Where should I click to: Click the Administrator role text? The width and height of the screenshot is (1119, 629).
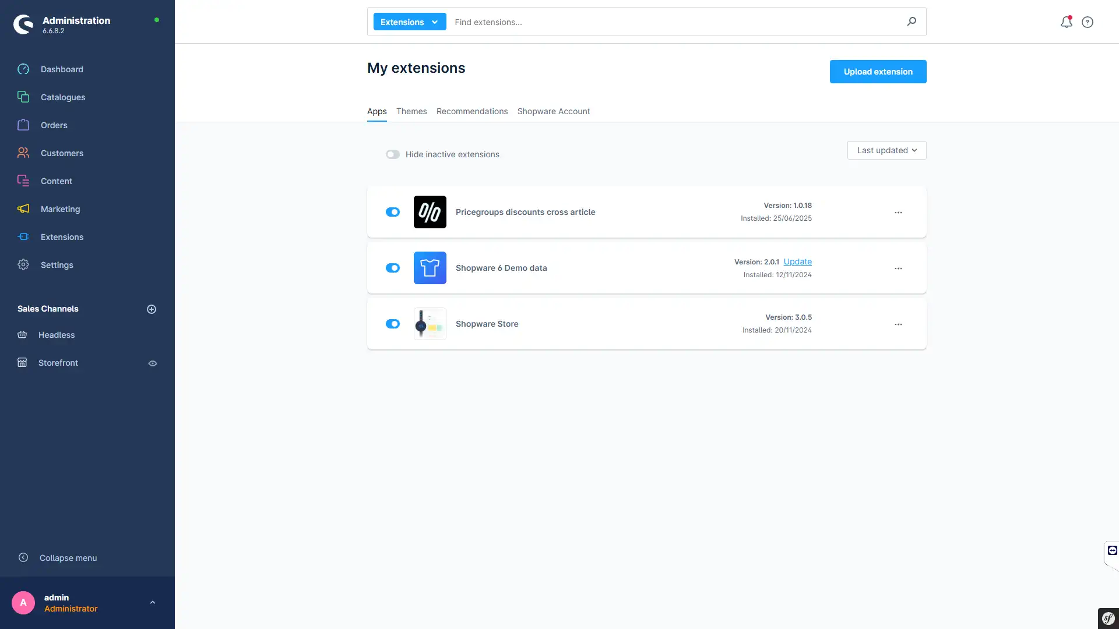click(x=71, y=609)
